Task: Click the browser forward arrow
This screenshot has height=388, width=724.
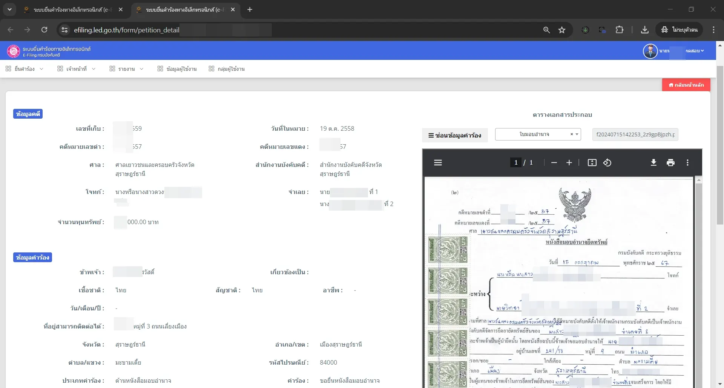Action: point(27,30)
